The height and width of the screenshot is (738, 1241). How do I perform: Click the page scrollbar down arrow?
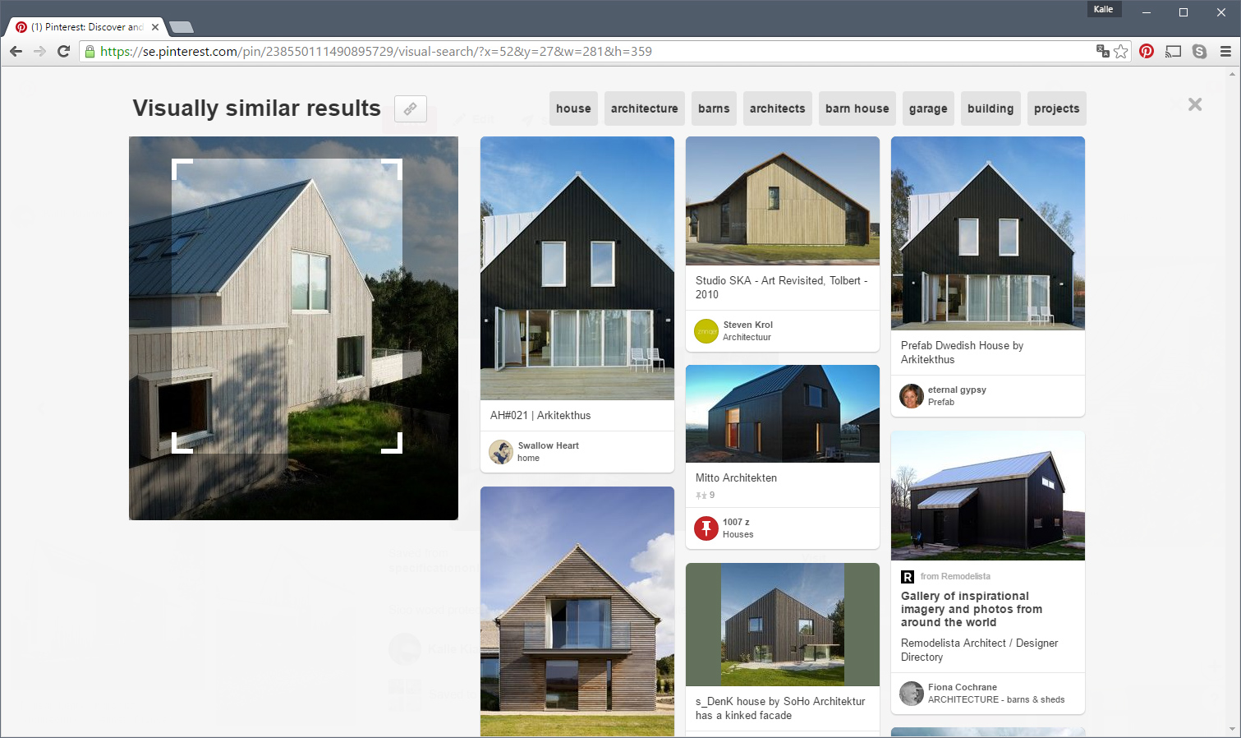pyautogui.click(x=1232, y=729)
